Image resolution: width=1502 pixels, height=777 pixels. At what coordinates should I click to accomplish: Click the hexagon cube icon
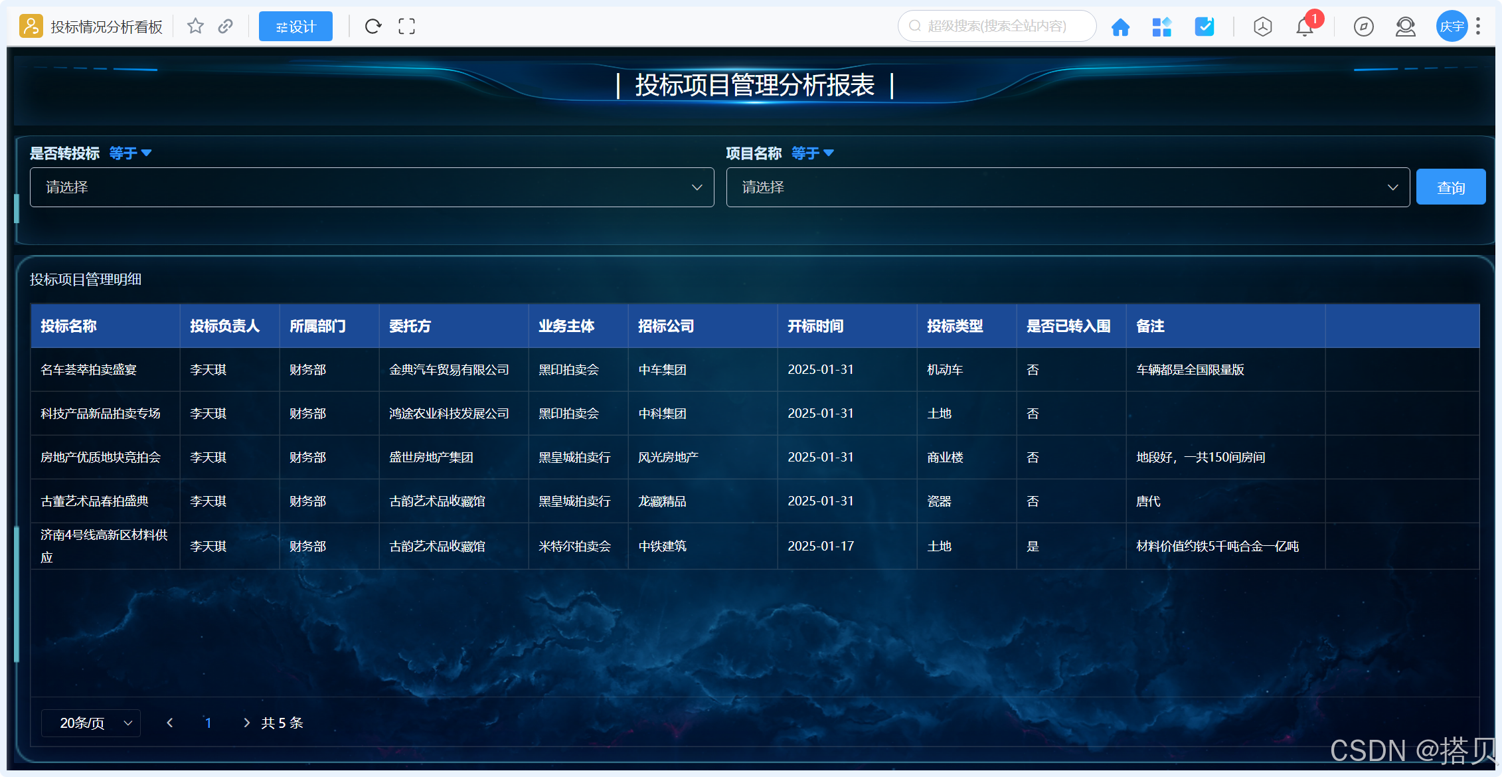(1262, 27)
